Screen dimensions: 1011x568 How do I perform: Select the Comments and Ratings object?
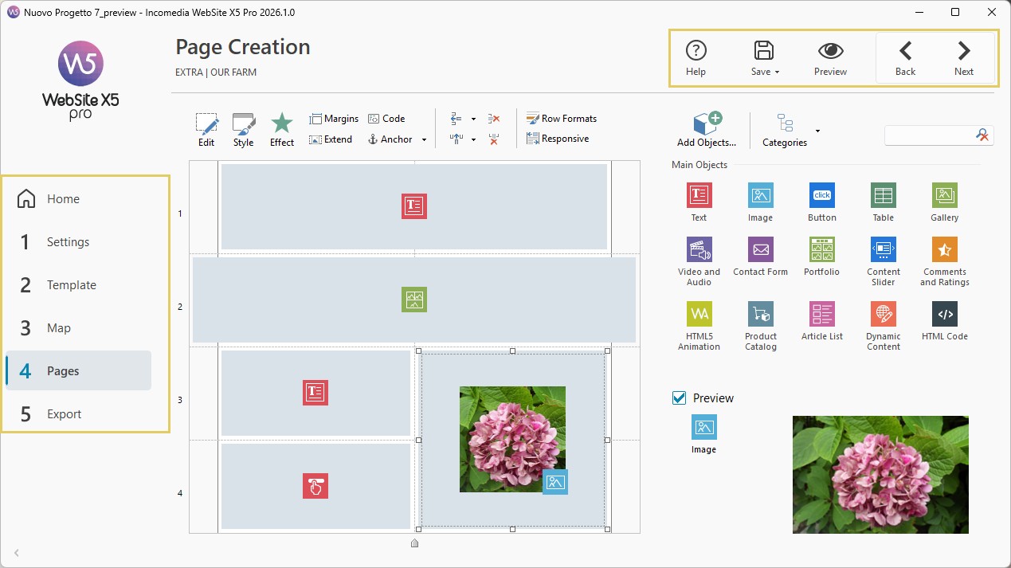pos(945,261)
